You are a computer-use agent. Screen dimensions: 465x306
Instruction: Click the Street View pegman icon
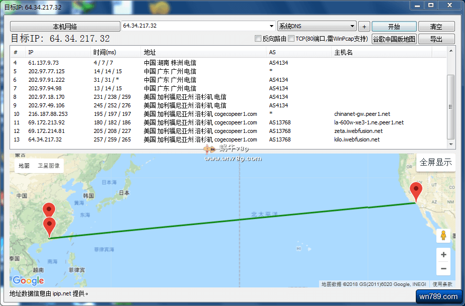tap(443, 235)
